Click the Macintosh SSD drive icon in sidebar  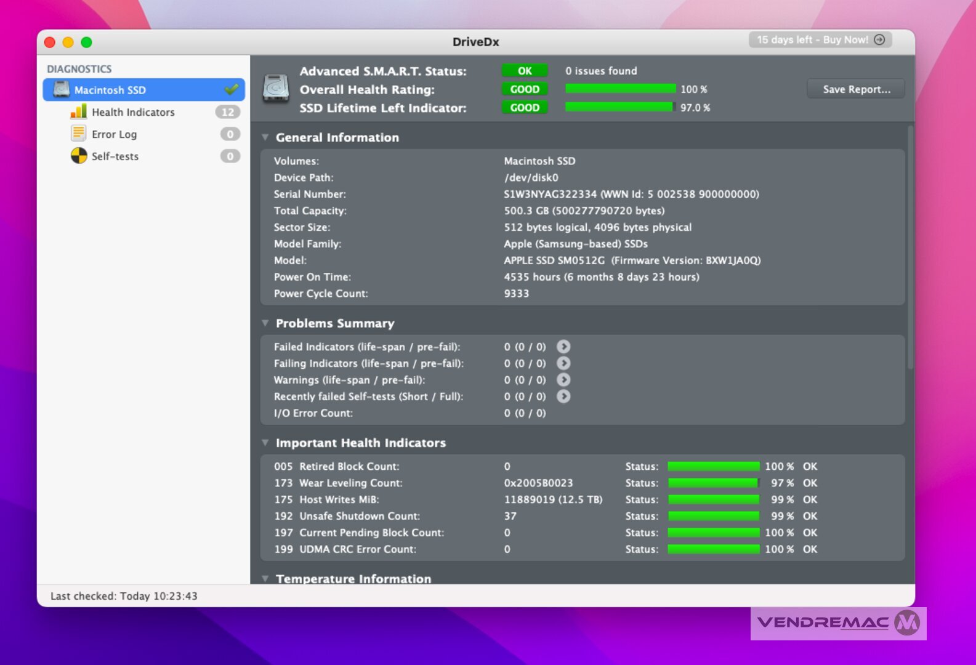click(62, 89)
